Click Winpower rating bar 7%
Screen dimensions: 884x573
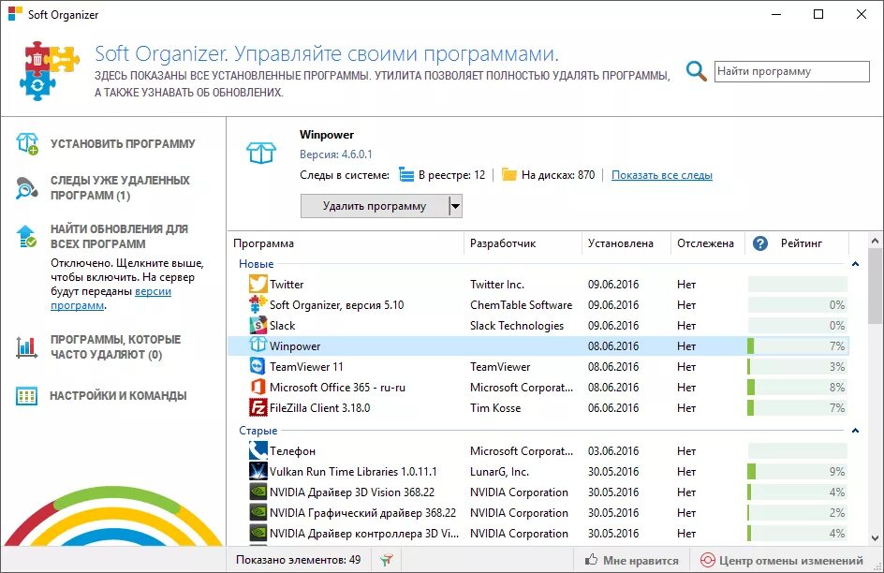pyautogui.click(x=797, y=345)
